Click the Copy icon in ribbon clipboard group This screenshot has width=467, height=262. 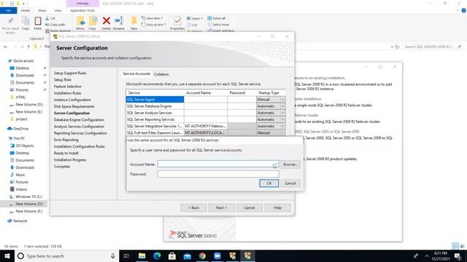(26, 21)
